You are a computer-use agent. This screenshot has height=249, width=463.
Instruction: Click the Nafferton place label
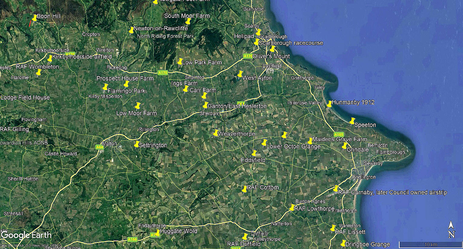(281, 224)
